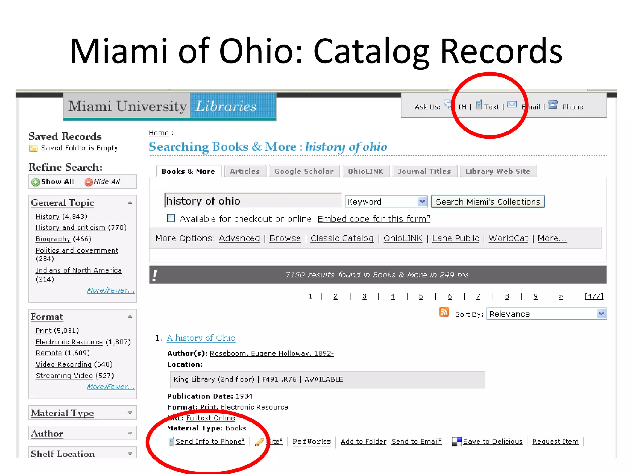Open the Advanced search option
The width and height of the screenshot is (632, 474).
pos(239,238)
